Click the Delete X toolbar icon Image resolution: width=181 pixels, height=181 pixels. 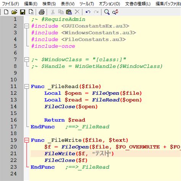tap(77, 12)
